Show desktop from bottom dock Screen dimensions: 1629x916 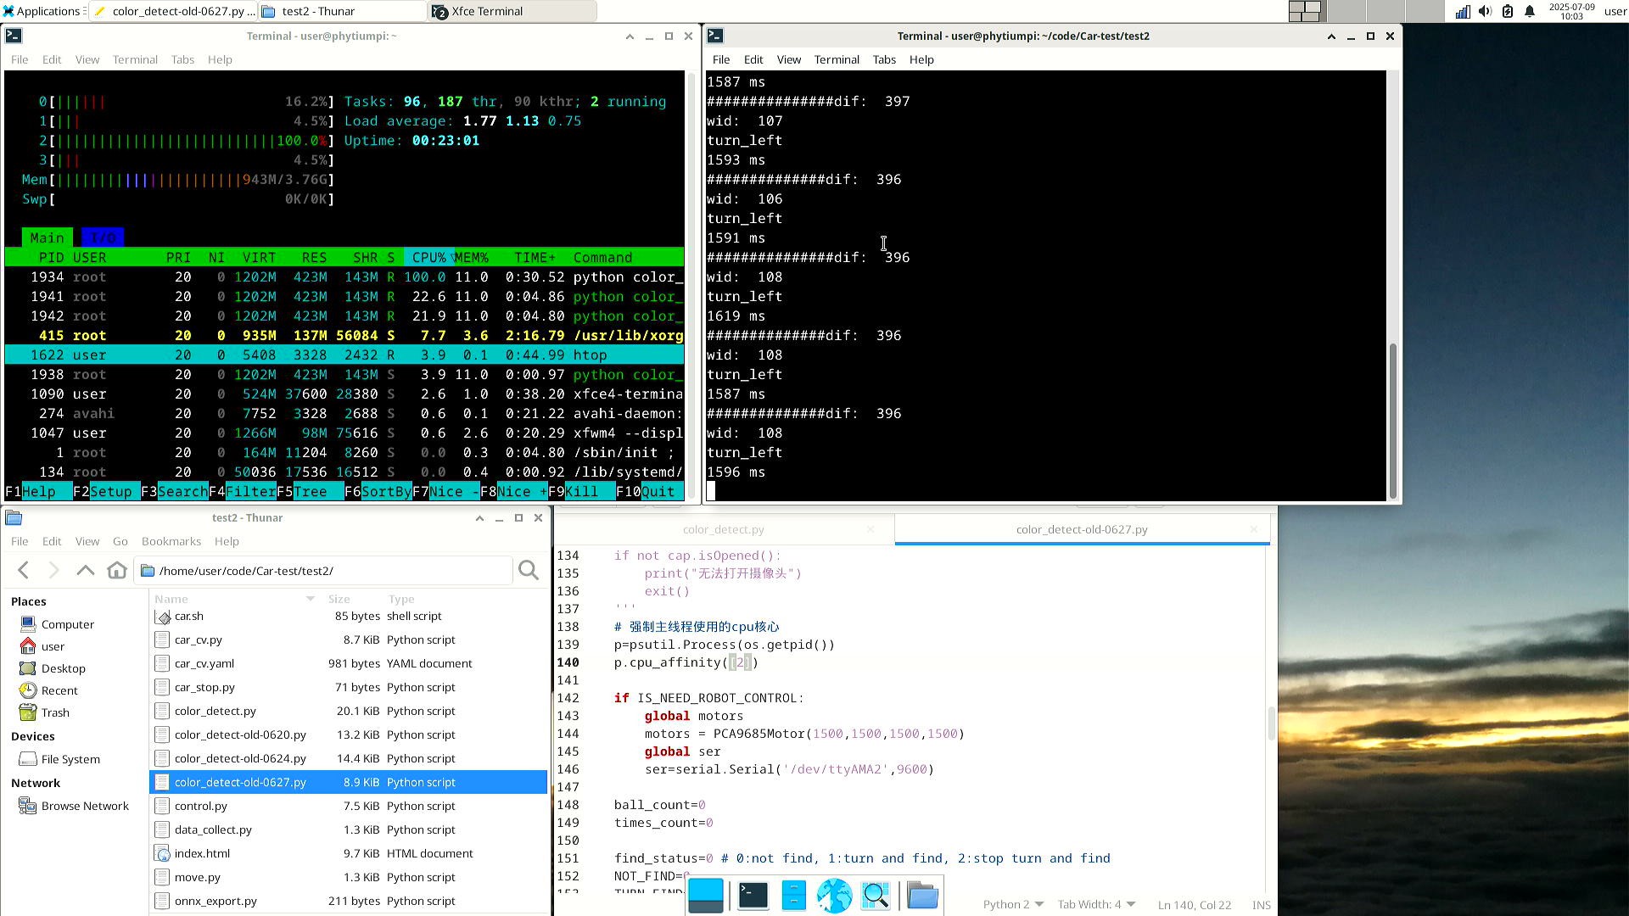click(706, 896)
